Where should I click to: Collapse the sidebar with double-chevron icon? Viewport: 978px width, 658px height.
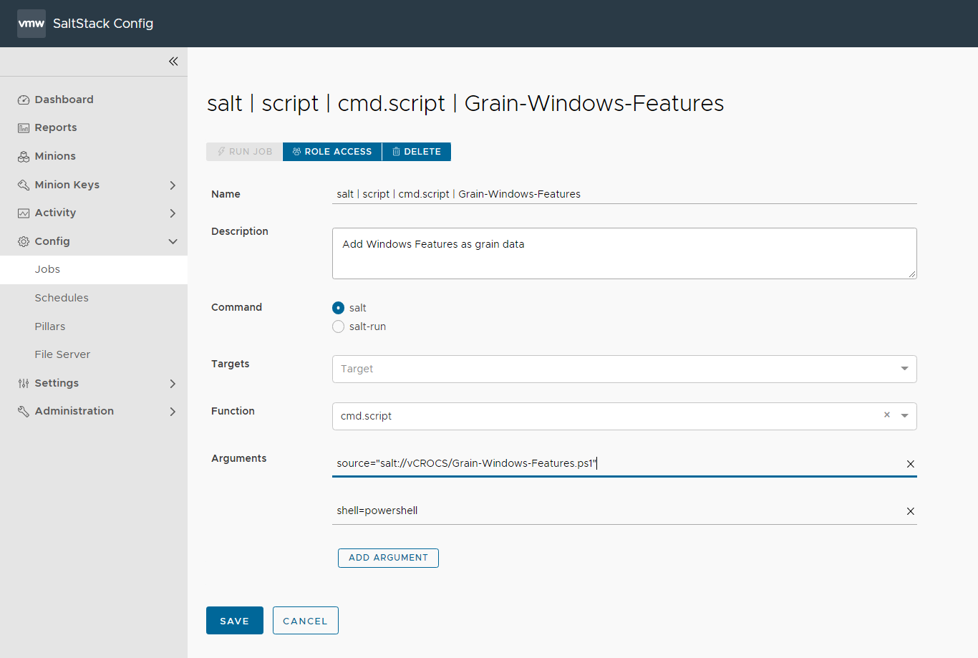point(173,62)
